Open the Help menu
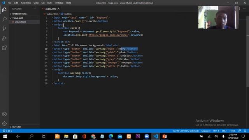The width and height of the screenshot is (249, 140). tap(68, 3)
